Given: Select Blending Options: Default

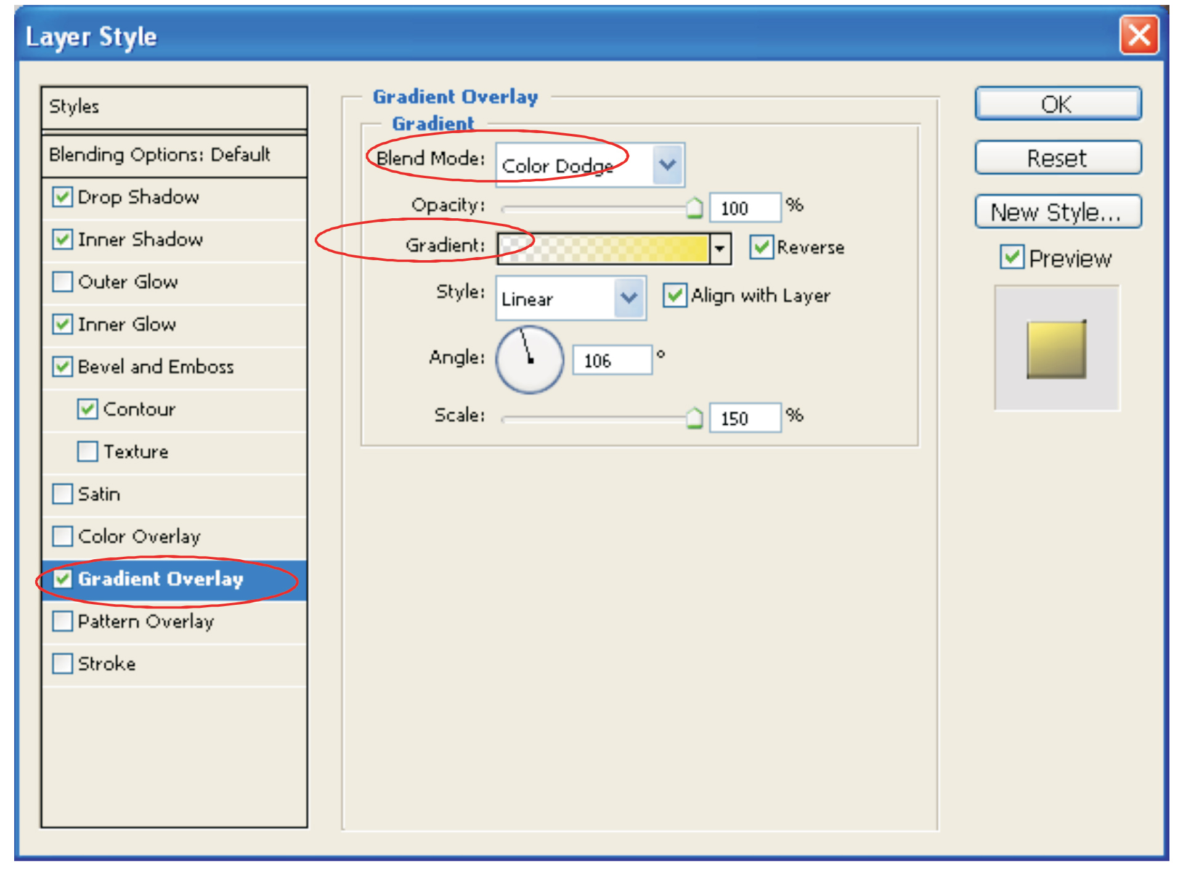Looking at the screenshot, I should [x=160, y=154].
